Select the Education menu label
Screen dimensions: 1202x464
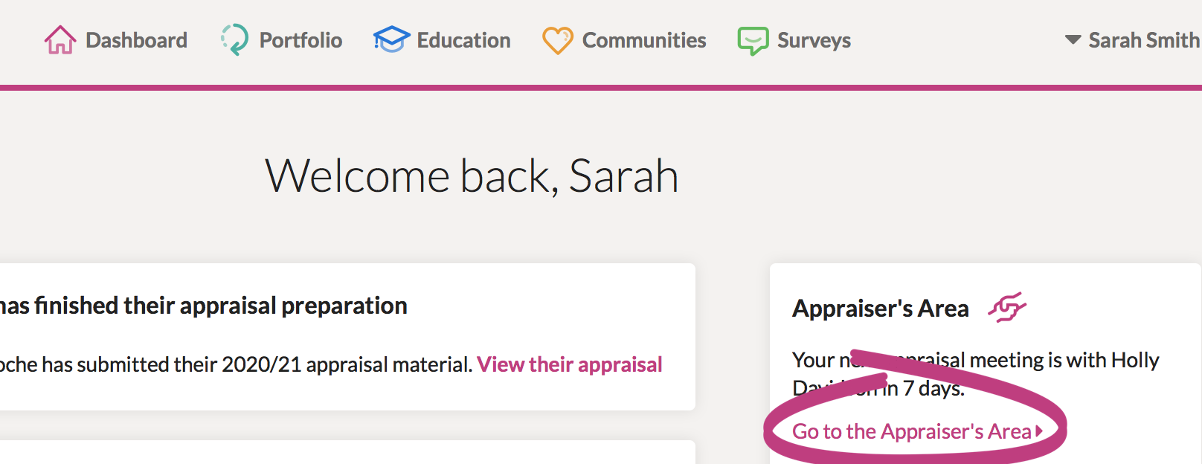pos(464,40)
